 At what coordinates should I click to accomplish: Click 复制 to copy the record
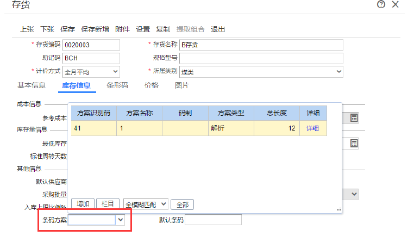(163, 29)
